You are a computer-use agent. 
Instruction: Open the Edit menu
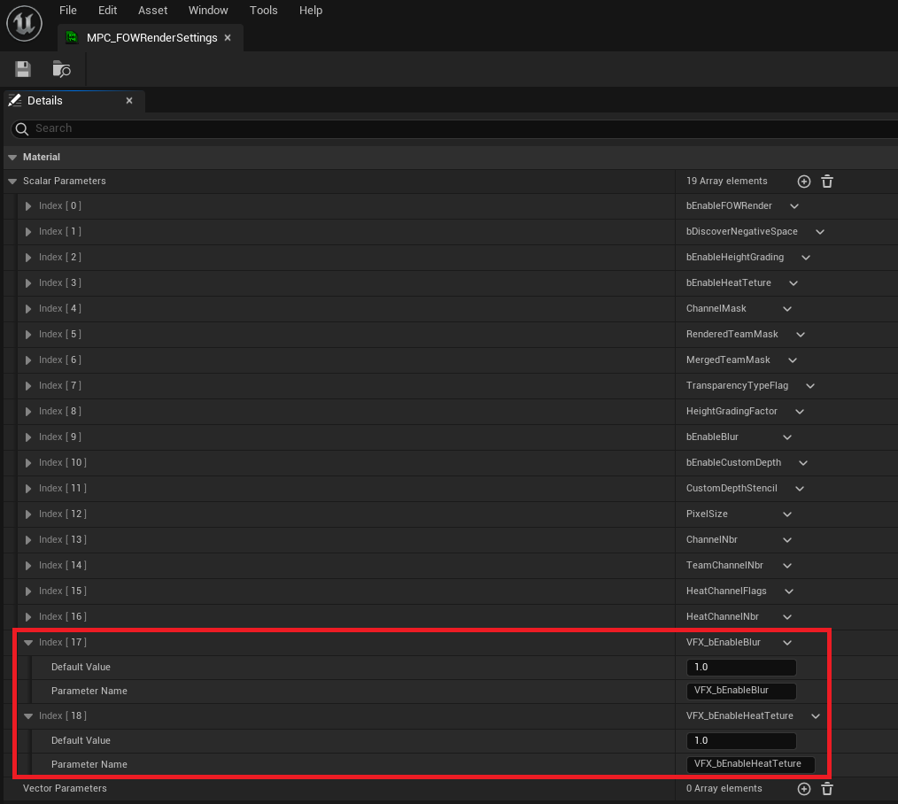tap(107, 11)
